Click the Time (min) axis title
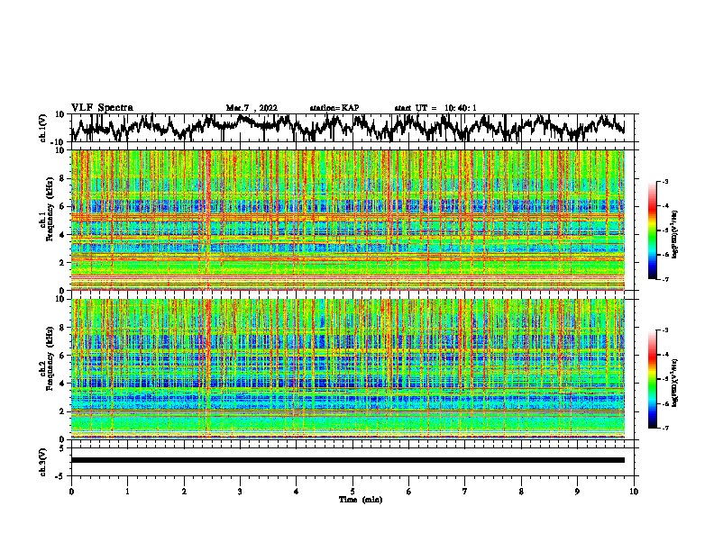This screenshot has height=551, width=714. coord(361,500)
